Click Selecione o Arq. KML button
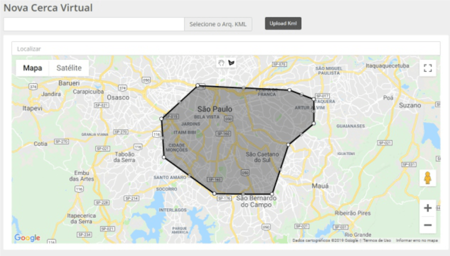 coord(218,24)
